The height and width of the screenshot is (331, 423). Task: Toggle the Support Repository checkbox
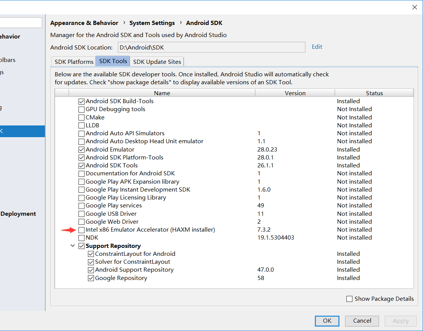click(81, 246)
